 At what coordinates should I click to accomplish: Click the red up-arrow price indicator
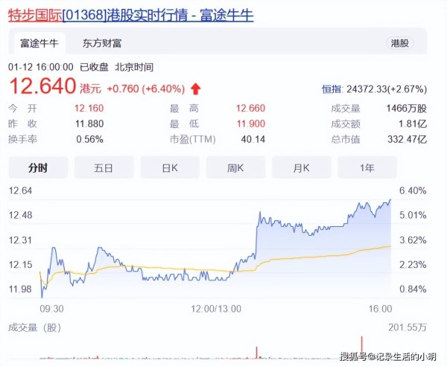click(195, 89)
